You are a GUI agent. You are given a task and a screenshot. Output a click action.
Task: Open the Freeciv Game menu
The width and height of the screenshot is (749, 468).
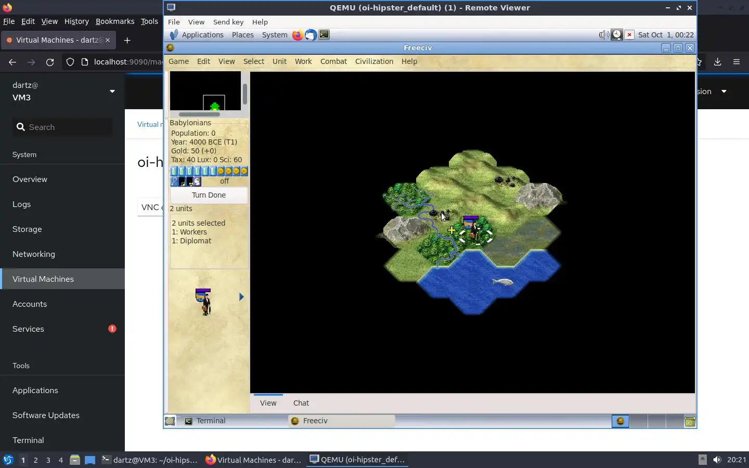tap(178, 61)
